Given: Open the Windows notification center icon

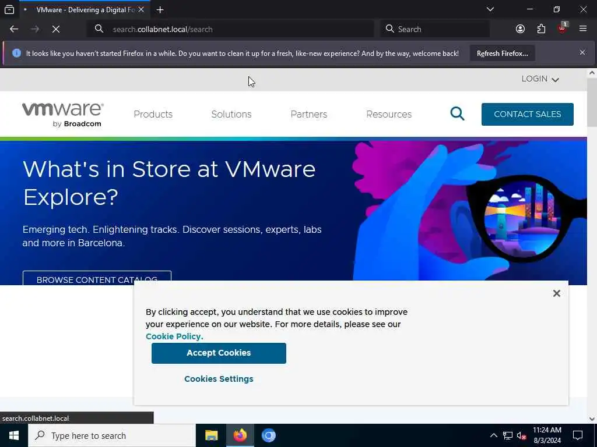Looking at the screenshot, I should [x=578, y=435].
